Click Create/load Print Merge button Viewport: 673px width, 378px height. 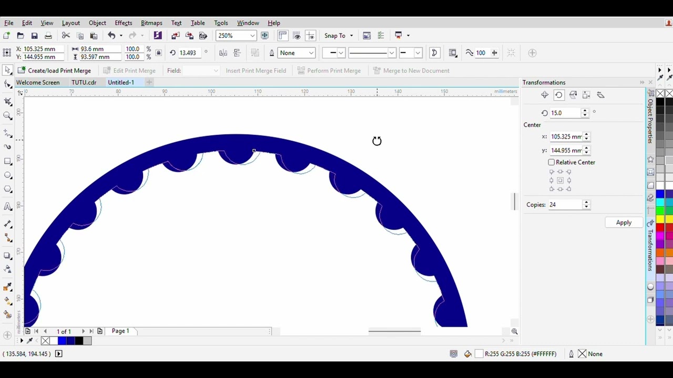[54, 70]
